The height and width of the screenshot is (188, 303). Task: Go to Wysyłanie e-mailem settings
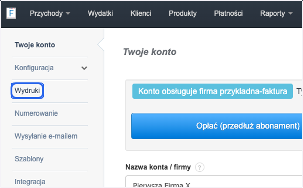coord(46,136)
